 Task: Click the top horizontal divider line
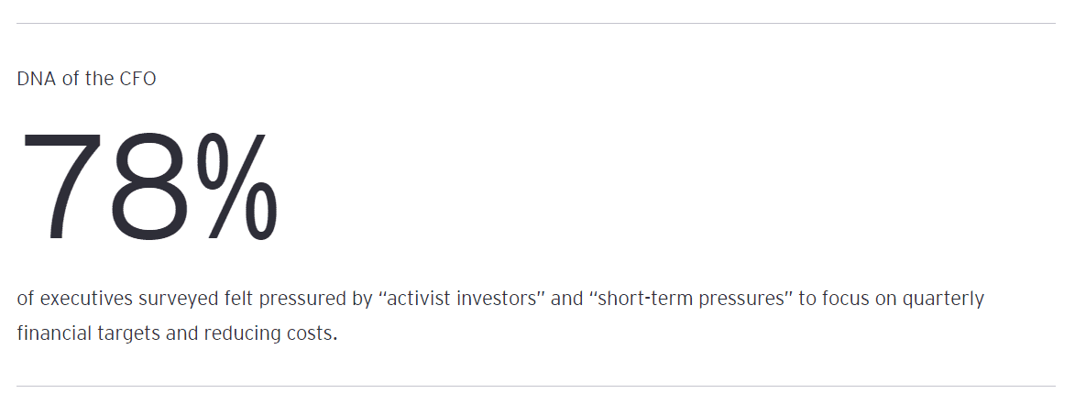pyautogui.click(x=537, y=23)
